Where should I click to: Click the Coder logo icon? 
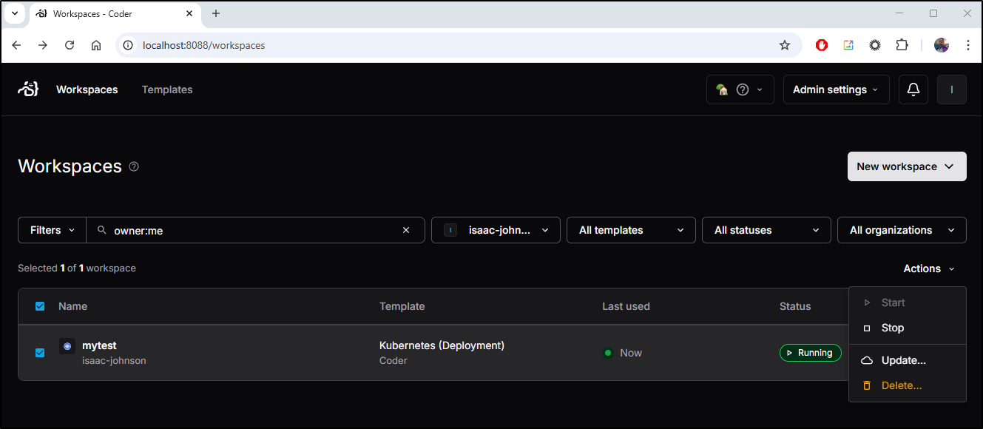coord(28,89)
